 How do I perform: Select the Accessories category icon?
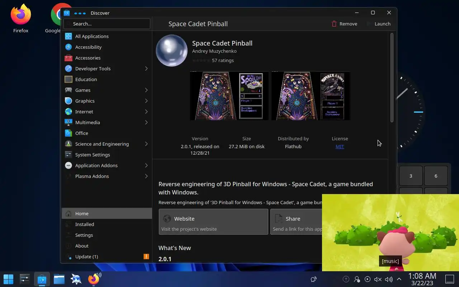coord(68,58)
